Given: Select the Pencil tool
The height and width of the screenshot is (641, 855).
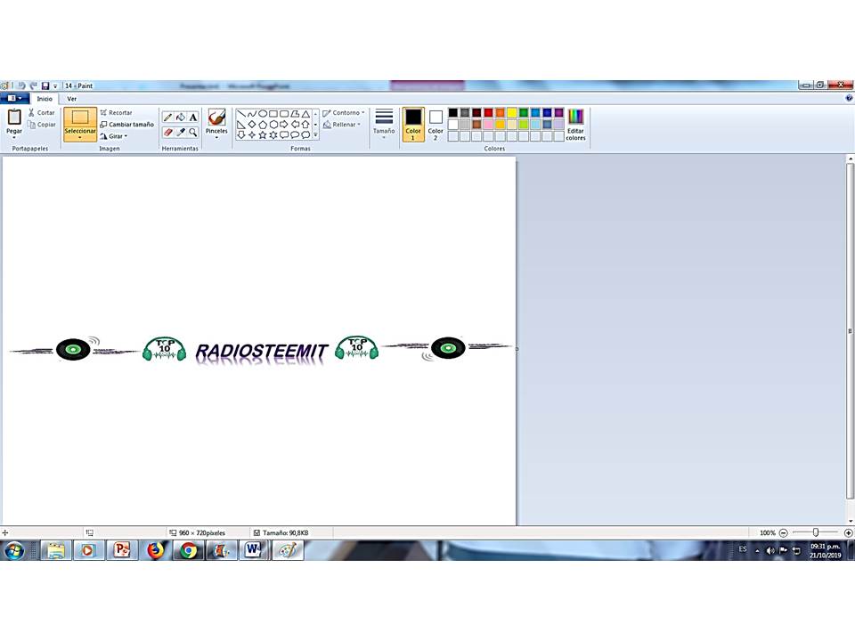Looking at the screenshot, I should tap(167, 118).
